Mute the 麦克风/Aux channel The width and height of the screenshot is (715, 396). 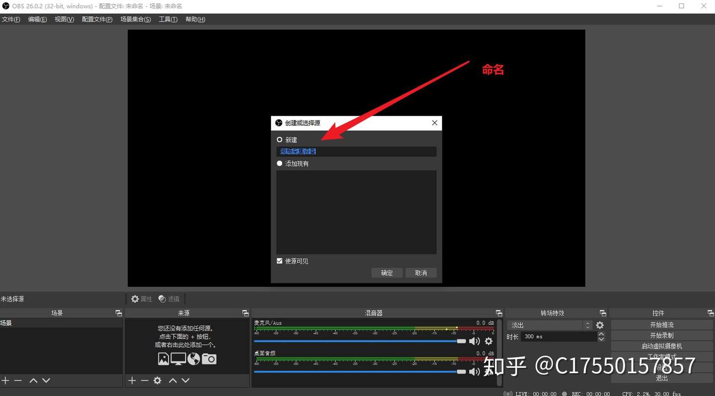[475, 341]
